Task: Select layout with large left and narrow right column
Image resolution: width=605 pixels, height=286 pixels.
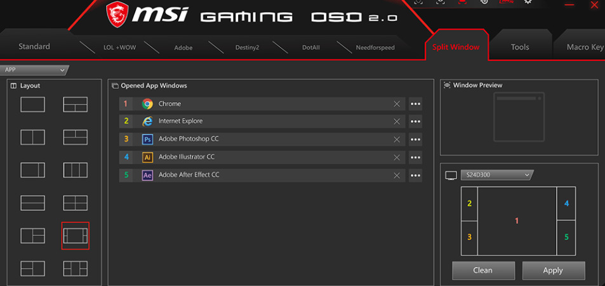Action: click(x=32, y=170)
